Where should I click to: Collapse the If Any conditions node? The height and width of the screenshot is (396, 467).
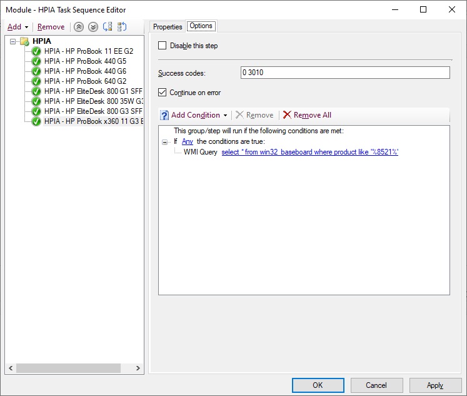[165, 142]
